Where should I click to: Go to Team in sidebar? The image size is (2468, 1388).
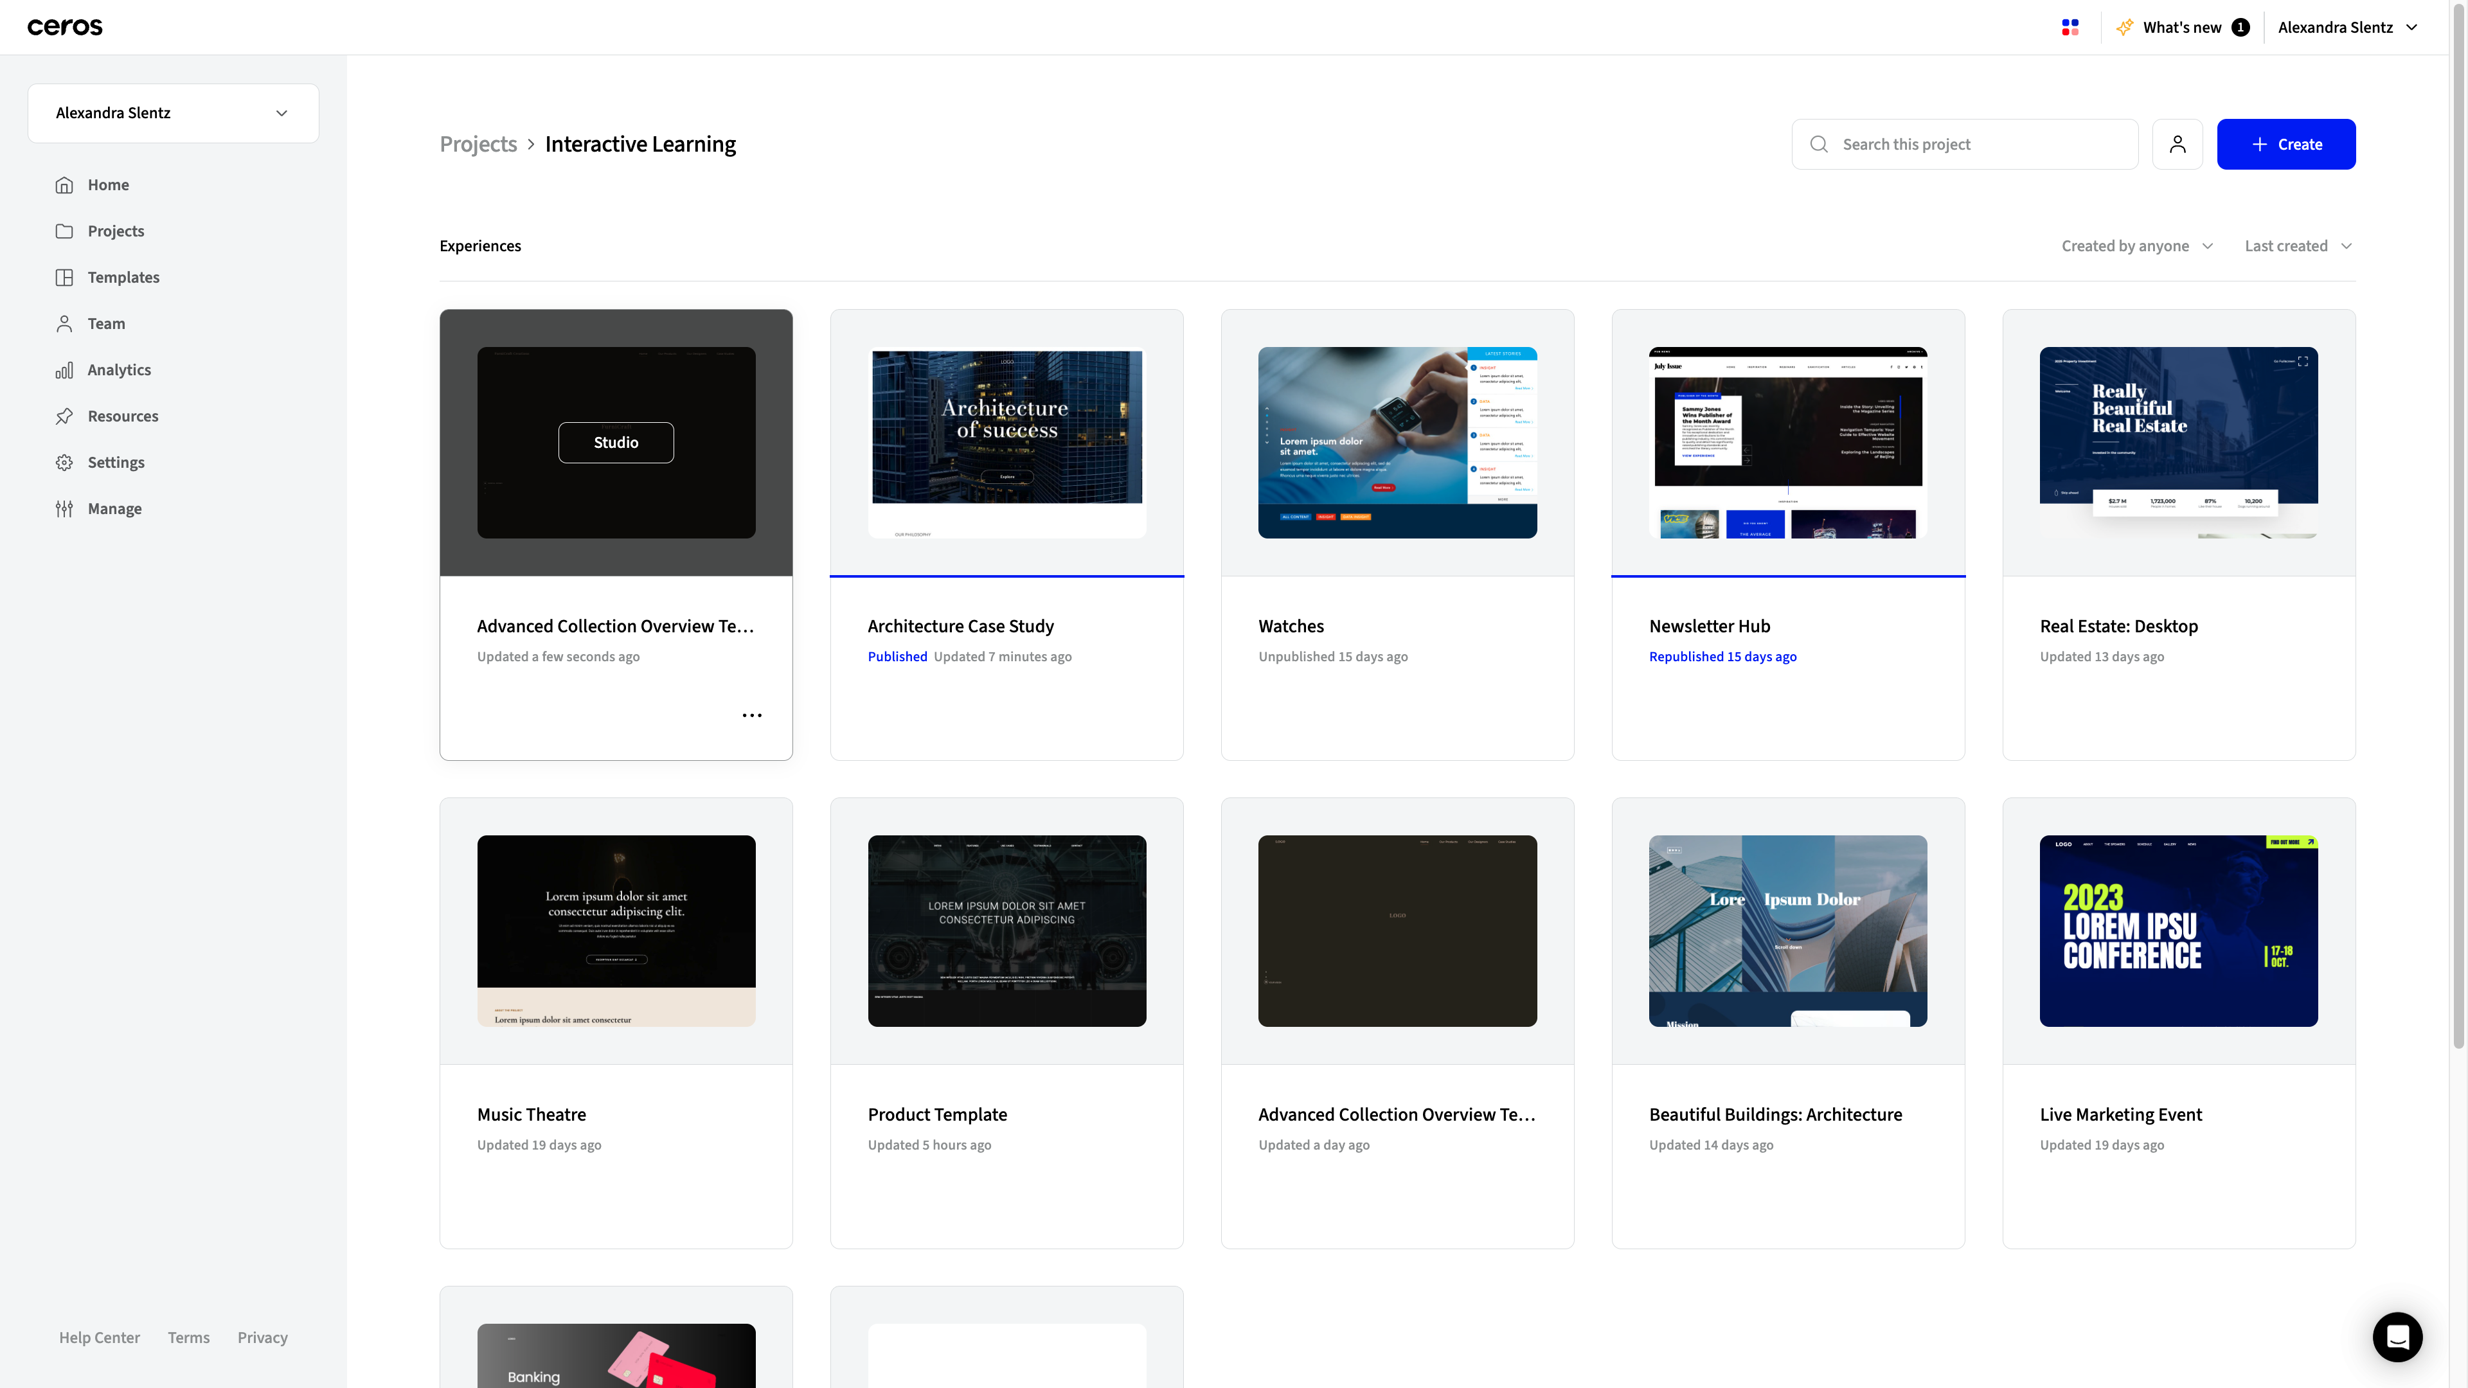coord(106,324)
